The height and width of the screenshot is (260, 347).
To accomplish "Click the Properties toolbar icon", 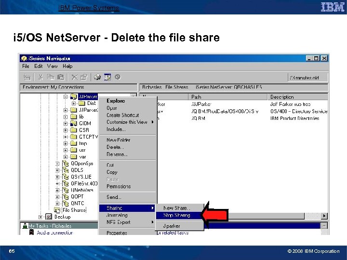I will (84, 77).
